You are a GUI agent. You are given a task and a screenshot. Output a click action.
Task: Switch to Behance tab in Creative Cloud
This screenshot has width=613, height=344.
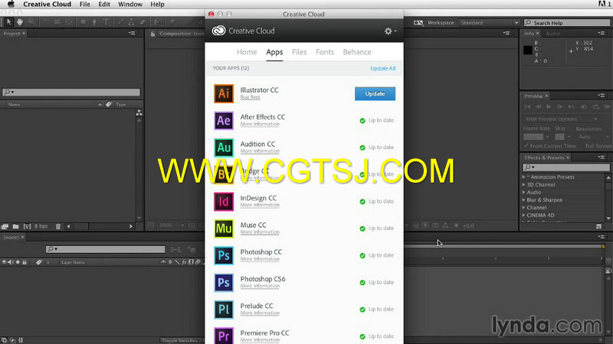[x=357, y=52]
